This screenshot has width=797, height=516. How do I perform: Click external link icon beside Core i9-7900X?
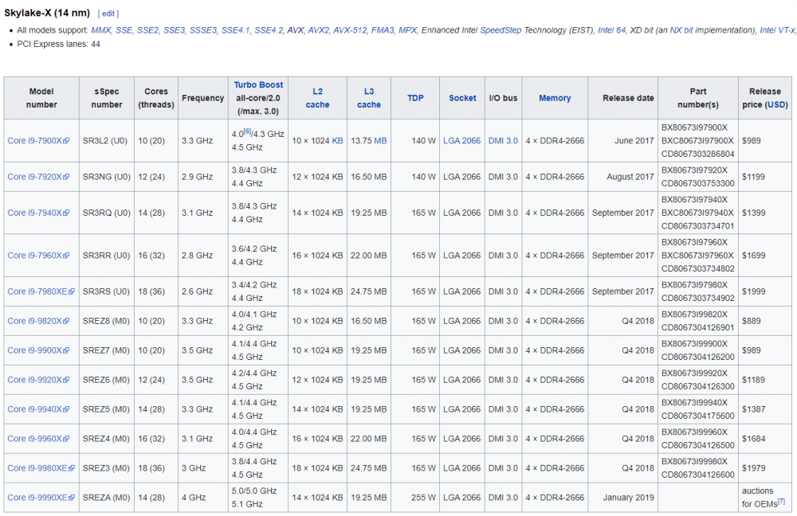coord(66,141)
